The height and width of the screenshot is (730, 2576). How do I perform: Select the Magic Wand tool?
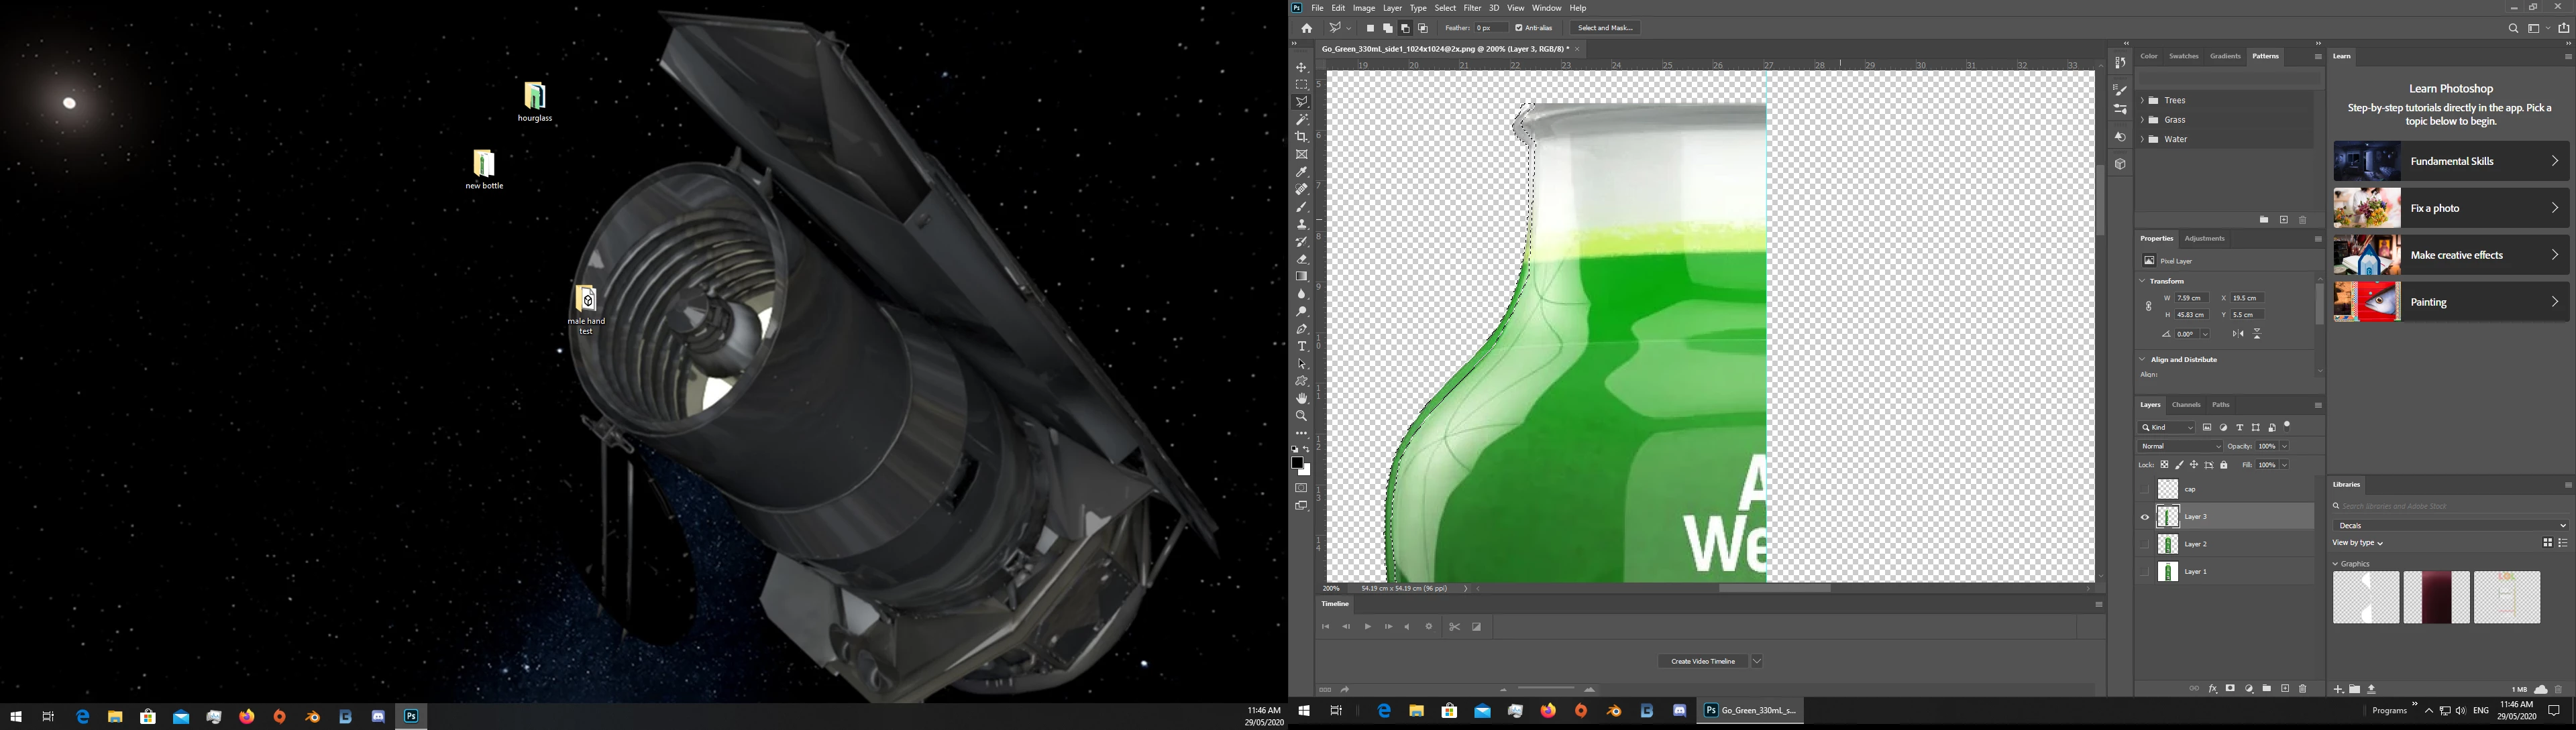pyautogui.click(x=1301, y=120)
